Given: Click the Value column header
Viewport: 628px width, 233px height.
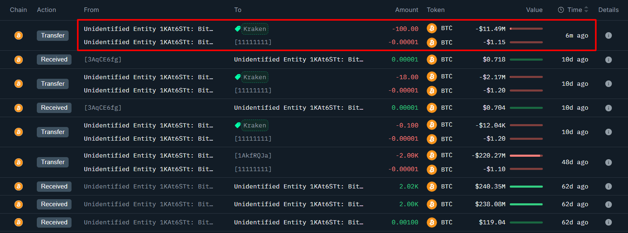Looking at the screenshot, I should click(534, 10).
